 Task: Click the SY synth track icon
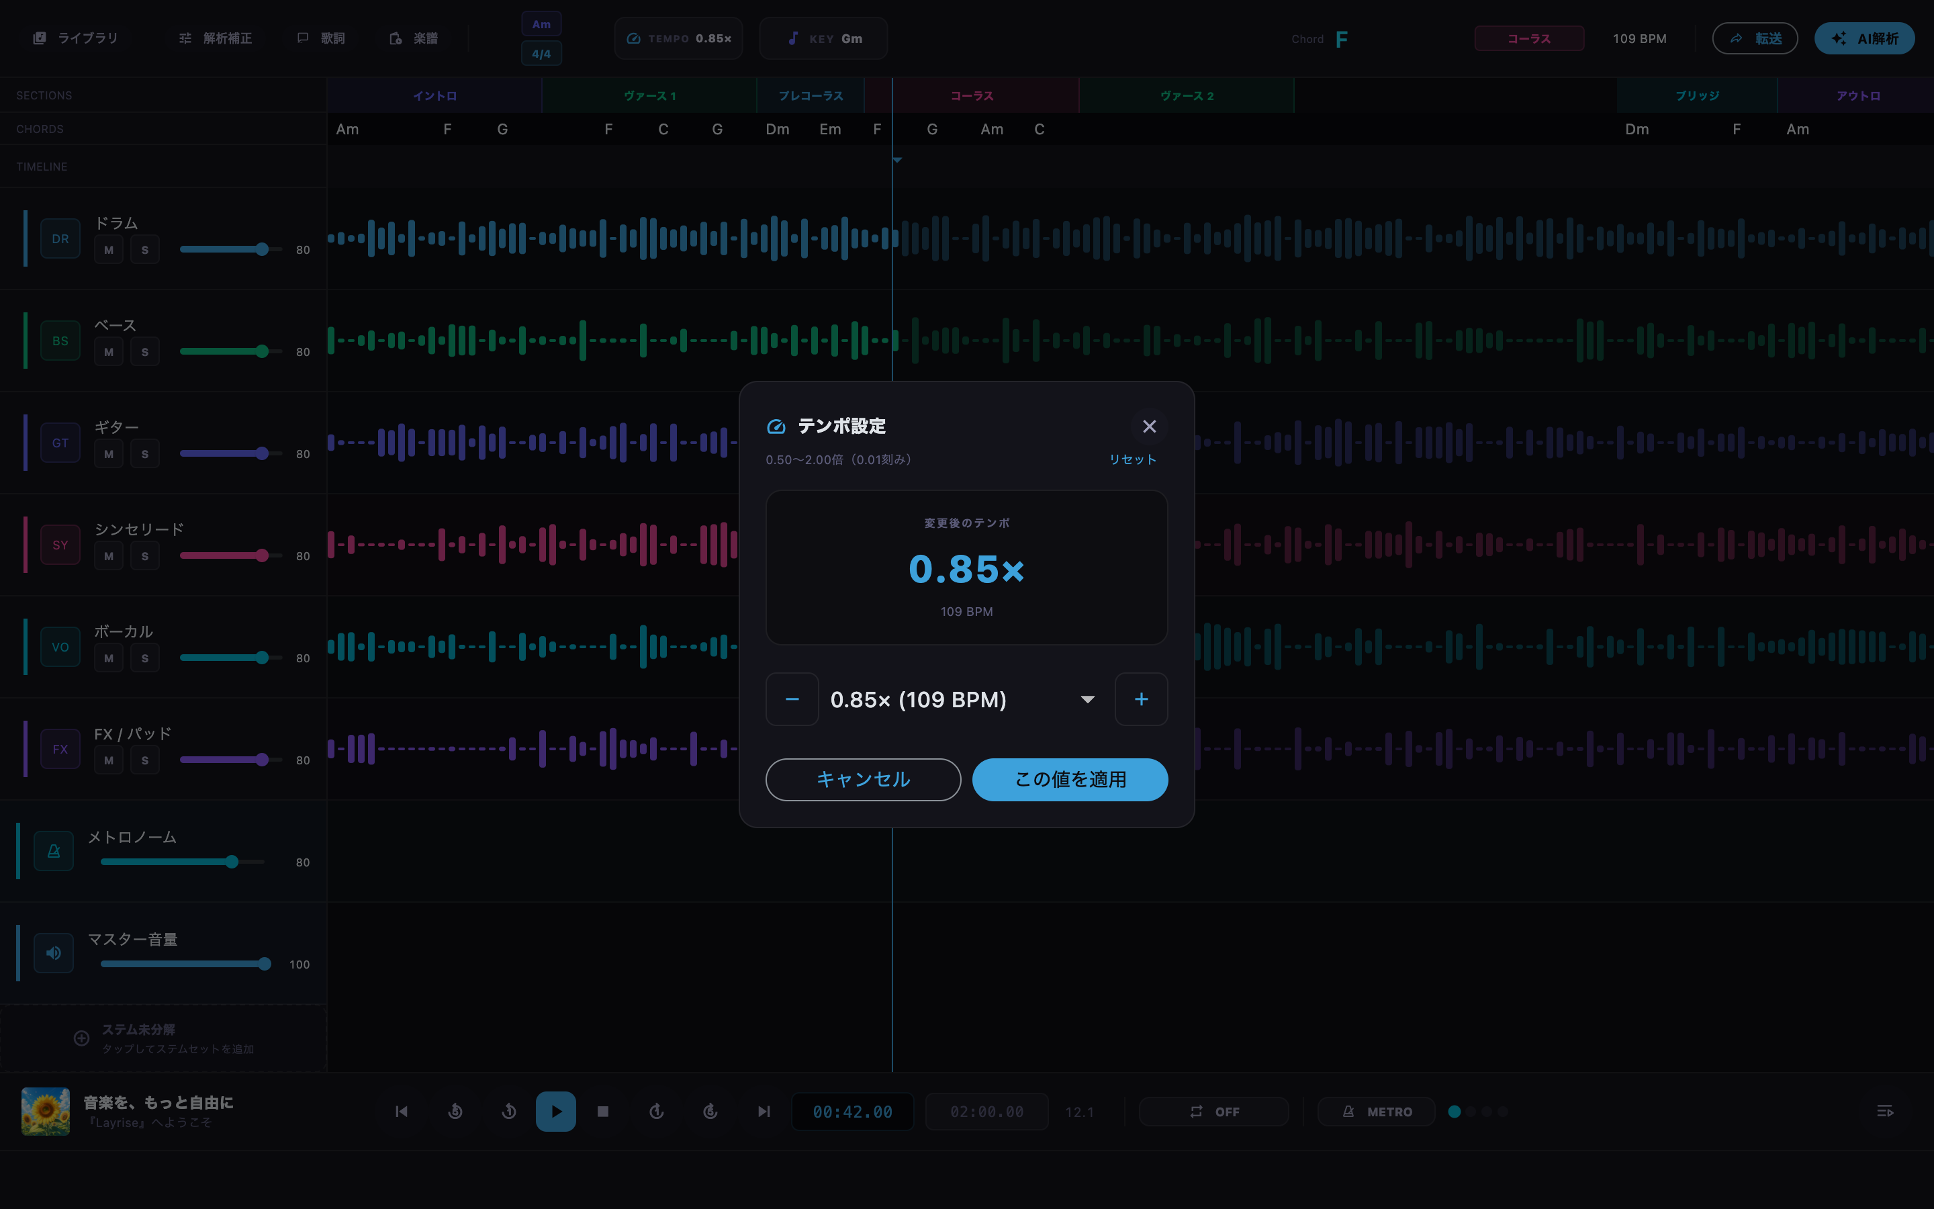coord(60,545)
